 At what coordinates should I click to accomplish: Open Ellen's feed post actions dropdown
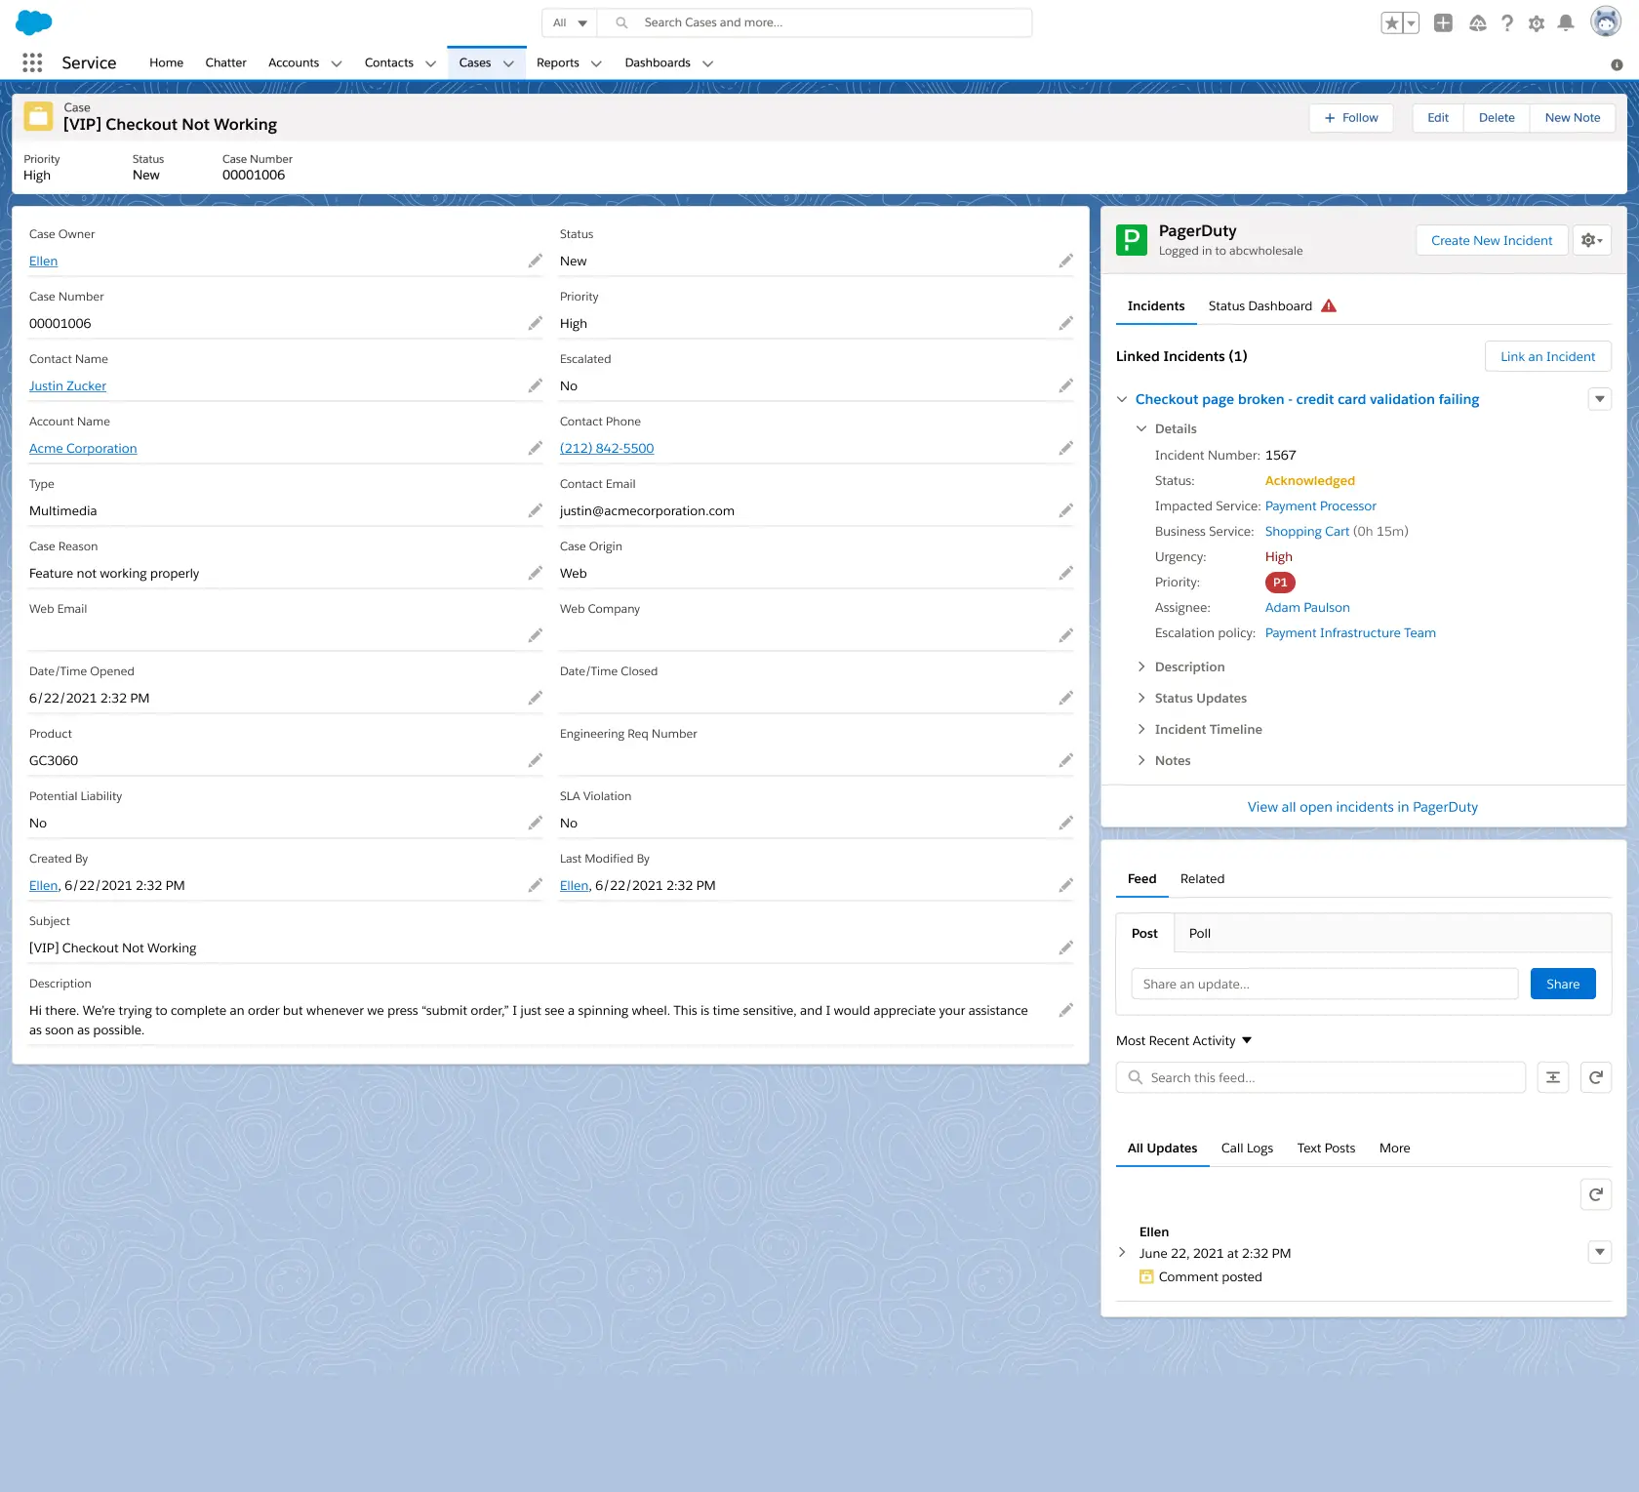1600,1252
